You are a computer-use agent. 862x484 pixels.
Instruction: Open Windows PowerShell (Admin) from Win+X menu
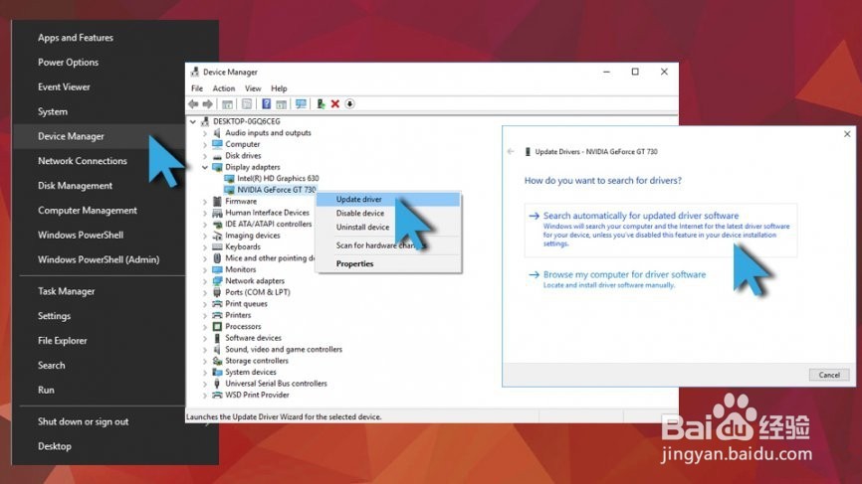tap(99, 259)
